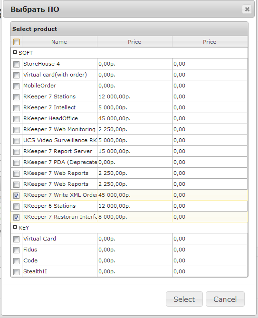This screenshot has height=318, width=258.
Task: Click the Fidus name cell
Action: (x=59, y=250)
